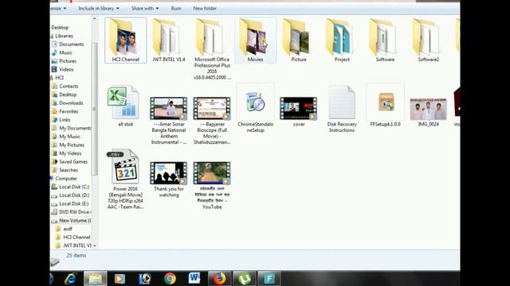This screenshot has width=510, height=286.
Task: Open Windows Explorer taskbar button
Action: [95, 279]
